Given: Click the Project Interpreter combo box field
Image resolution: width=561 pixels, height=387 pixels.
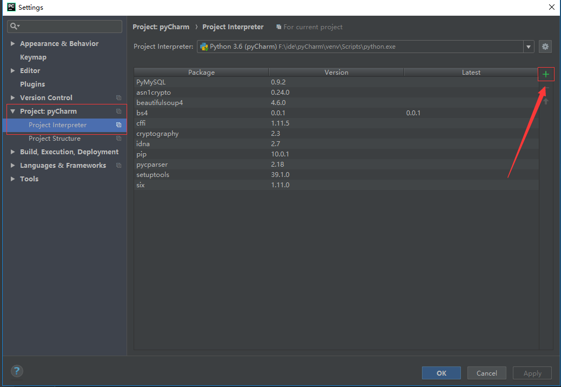Looking at the screenshot, I should (x=365, y=47).
